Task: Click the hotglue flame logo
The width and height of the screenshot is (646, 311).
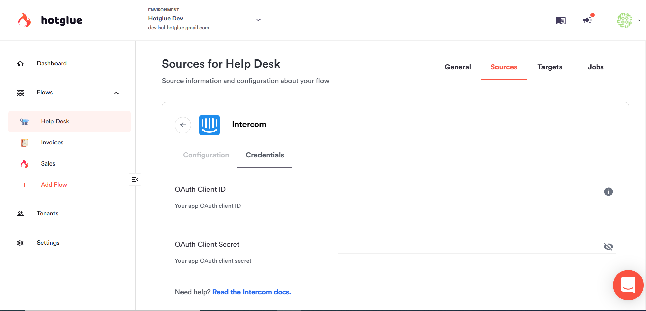Action: pyautogui.click(x=25, y=20)
